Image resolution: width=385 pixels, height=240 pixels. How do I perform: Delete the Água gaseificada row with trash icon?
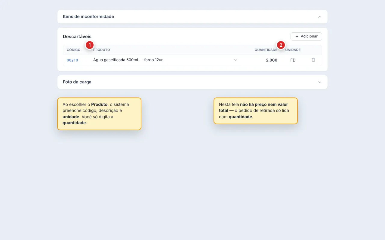pyautogui.click(x=313, y=60)
